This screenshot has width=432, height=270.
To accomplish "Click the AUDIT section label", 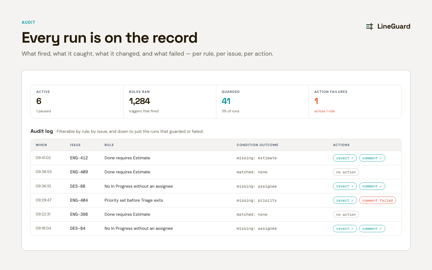I will point(28,22).
